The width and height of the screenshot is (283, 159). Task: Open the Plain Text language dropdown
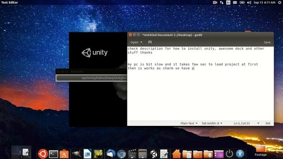tap(189, 123)
